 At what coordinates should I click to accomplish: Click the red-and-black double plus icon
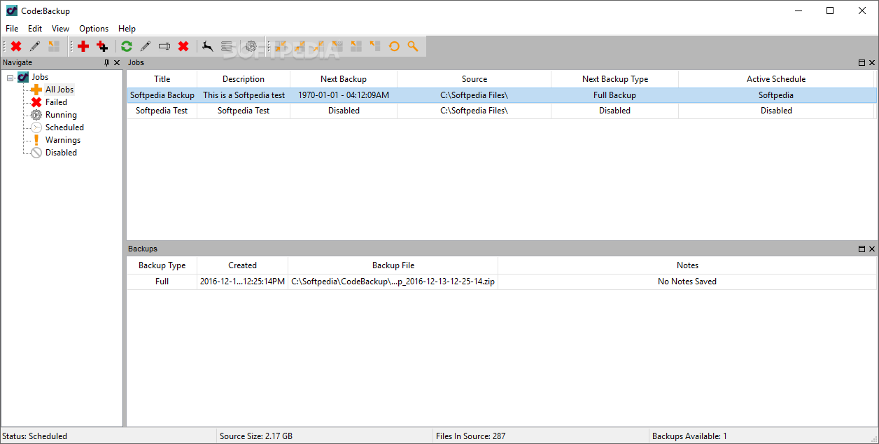(102, 46)
